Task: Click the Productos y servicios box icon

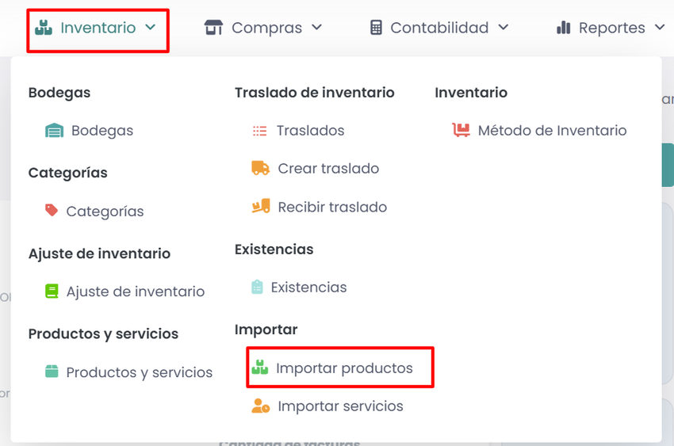Action: (x=52, y=372)
